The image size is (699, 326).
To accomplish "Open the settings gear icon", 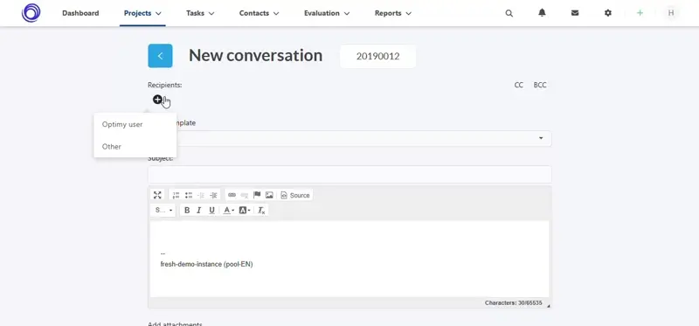I will (x=608, y=13).
